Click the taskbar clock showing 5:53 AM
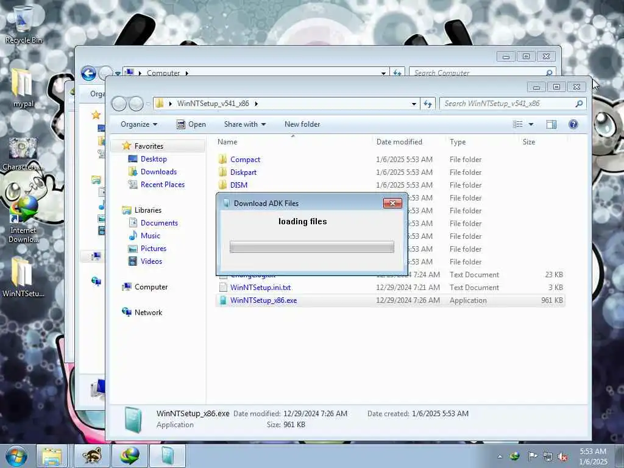Screen dimensions: 624x468 593,456
